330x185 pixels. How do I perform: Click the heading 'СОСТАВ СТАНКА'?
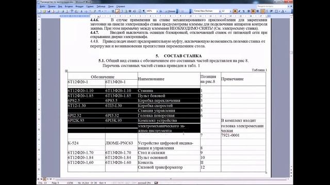click(x=183, y=56)
